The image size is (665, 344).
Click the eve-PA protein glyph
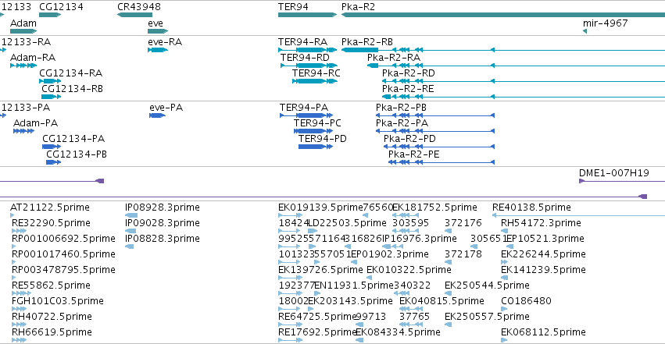pyautogui.click(x=157, y=115)
